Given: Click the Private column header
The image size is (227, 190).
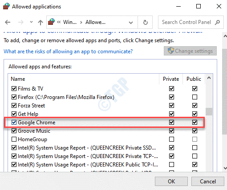Looking at the screenshot, I should (x=171, y=79).
